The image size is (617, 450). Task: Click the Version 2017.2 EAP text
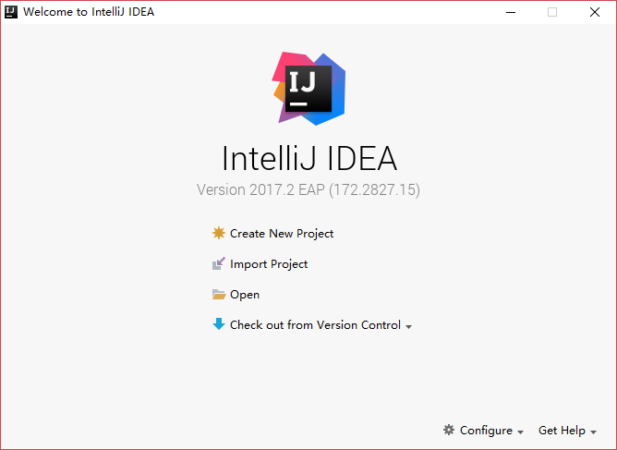[308, 190]
